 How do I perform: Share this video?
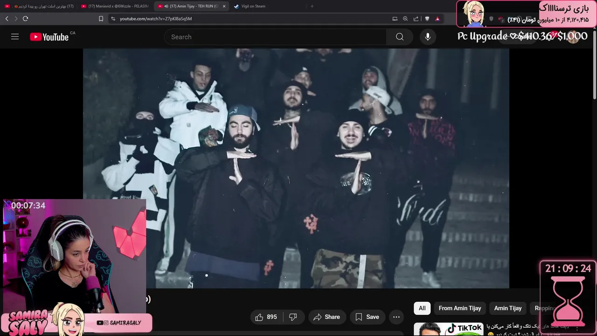coord(326,317)
